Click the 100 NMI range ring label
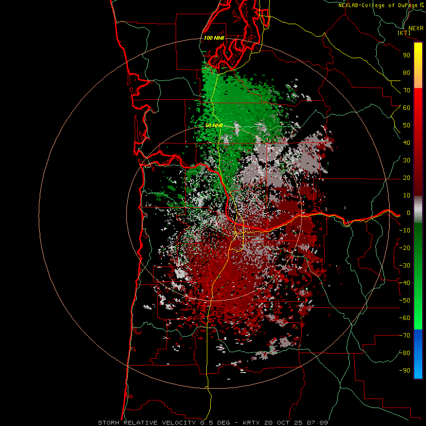The image size is (426, 426). click(x=214, y=38)
